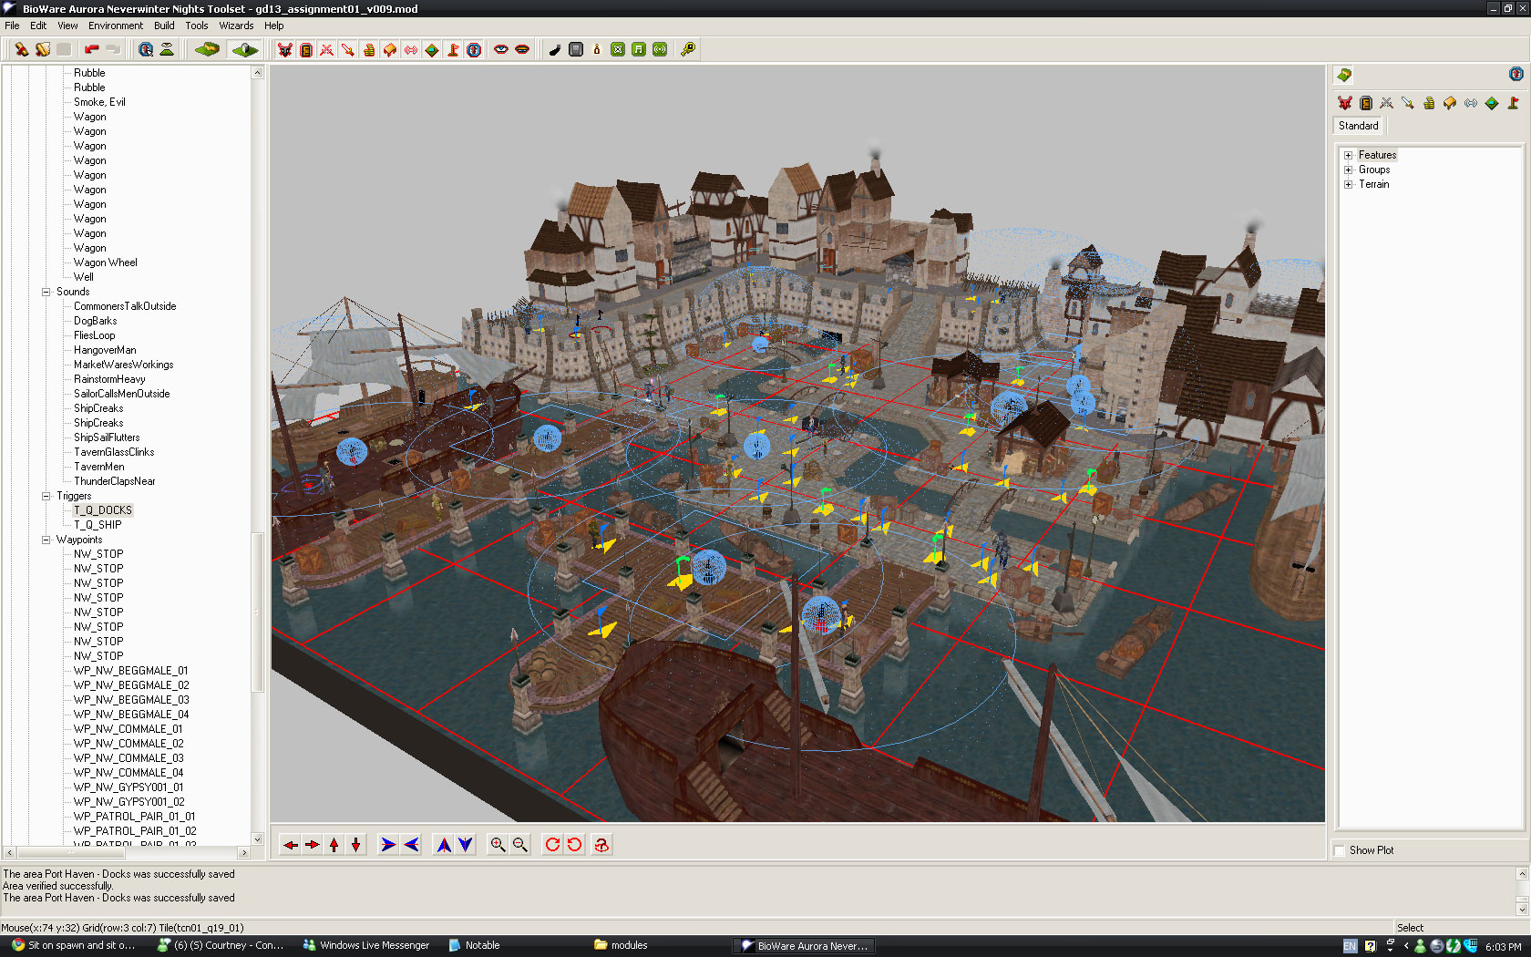Toggle the Show Plot checkbox

pyautogui.click(x=1340, y=850)
